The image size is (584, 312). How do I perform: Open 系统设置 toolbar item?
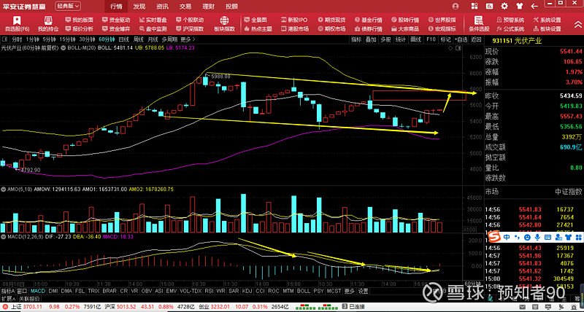coord(547,20)
